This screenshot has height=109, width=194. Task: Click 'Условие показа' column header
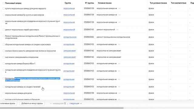click(x=105, y=3)
